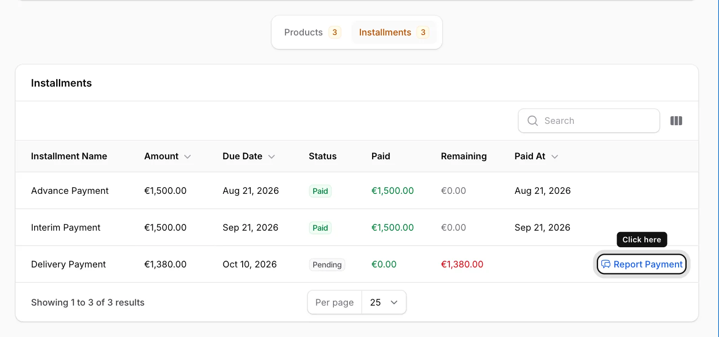Click the Paid column header

point(381,156)
